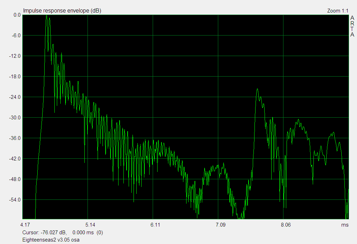
Task: Click the vertical ARTA logo text
Action: point(352,26)
